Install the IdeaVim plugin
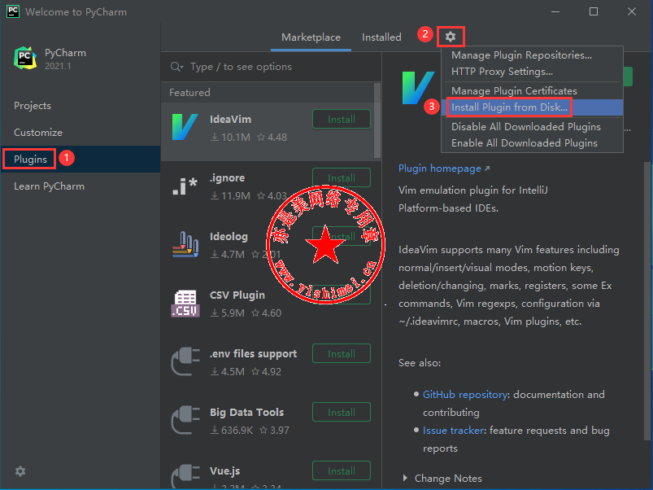The width and height of the screenshot is (653, 490). click(x=342, y=120)
